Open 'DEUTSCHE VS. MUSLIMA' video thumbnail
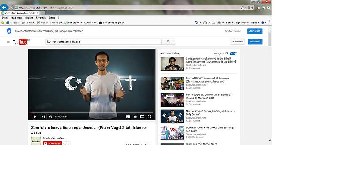Screen dimensions: 353x188 [173, 133]
